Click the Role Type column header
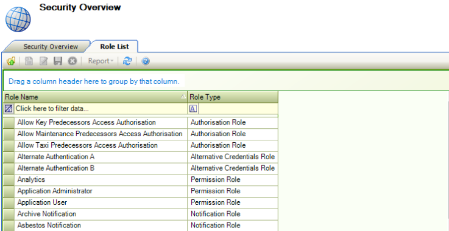Screen dimensions: 449x231 (233, 97)
